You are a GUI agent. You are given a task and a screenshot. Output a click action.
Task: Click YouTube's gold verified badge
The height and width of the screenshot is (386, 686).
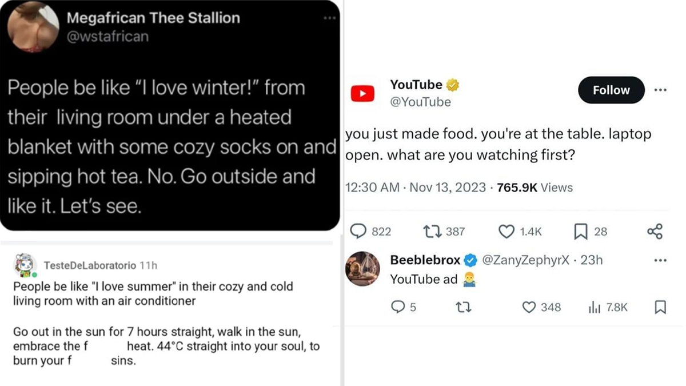tap(451, 84)
